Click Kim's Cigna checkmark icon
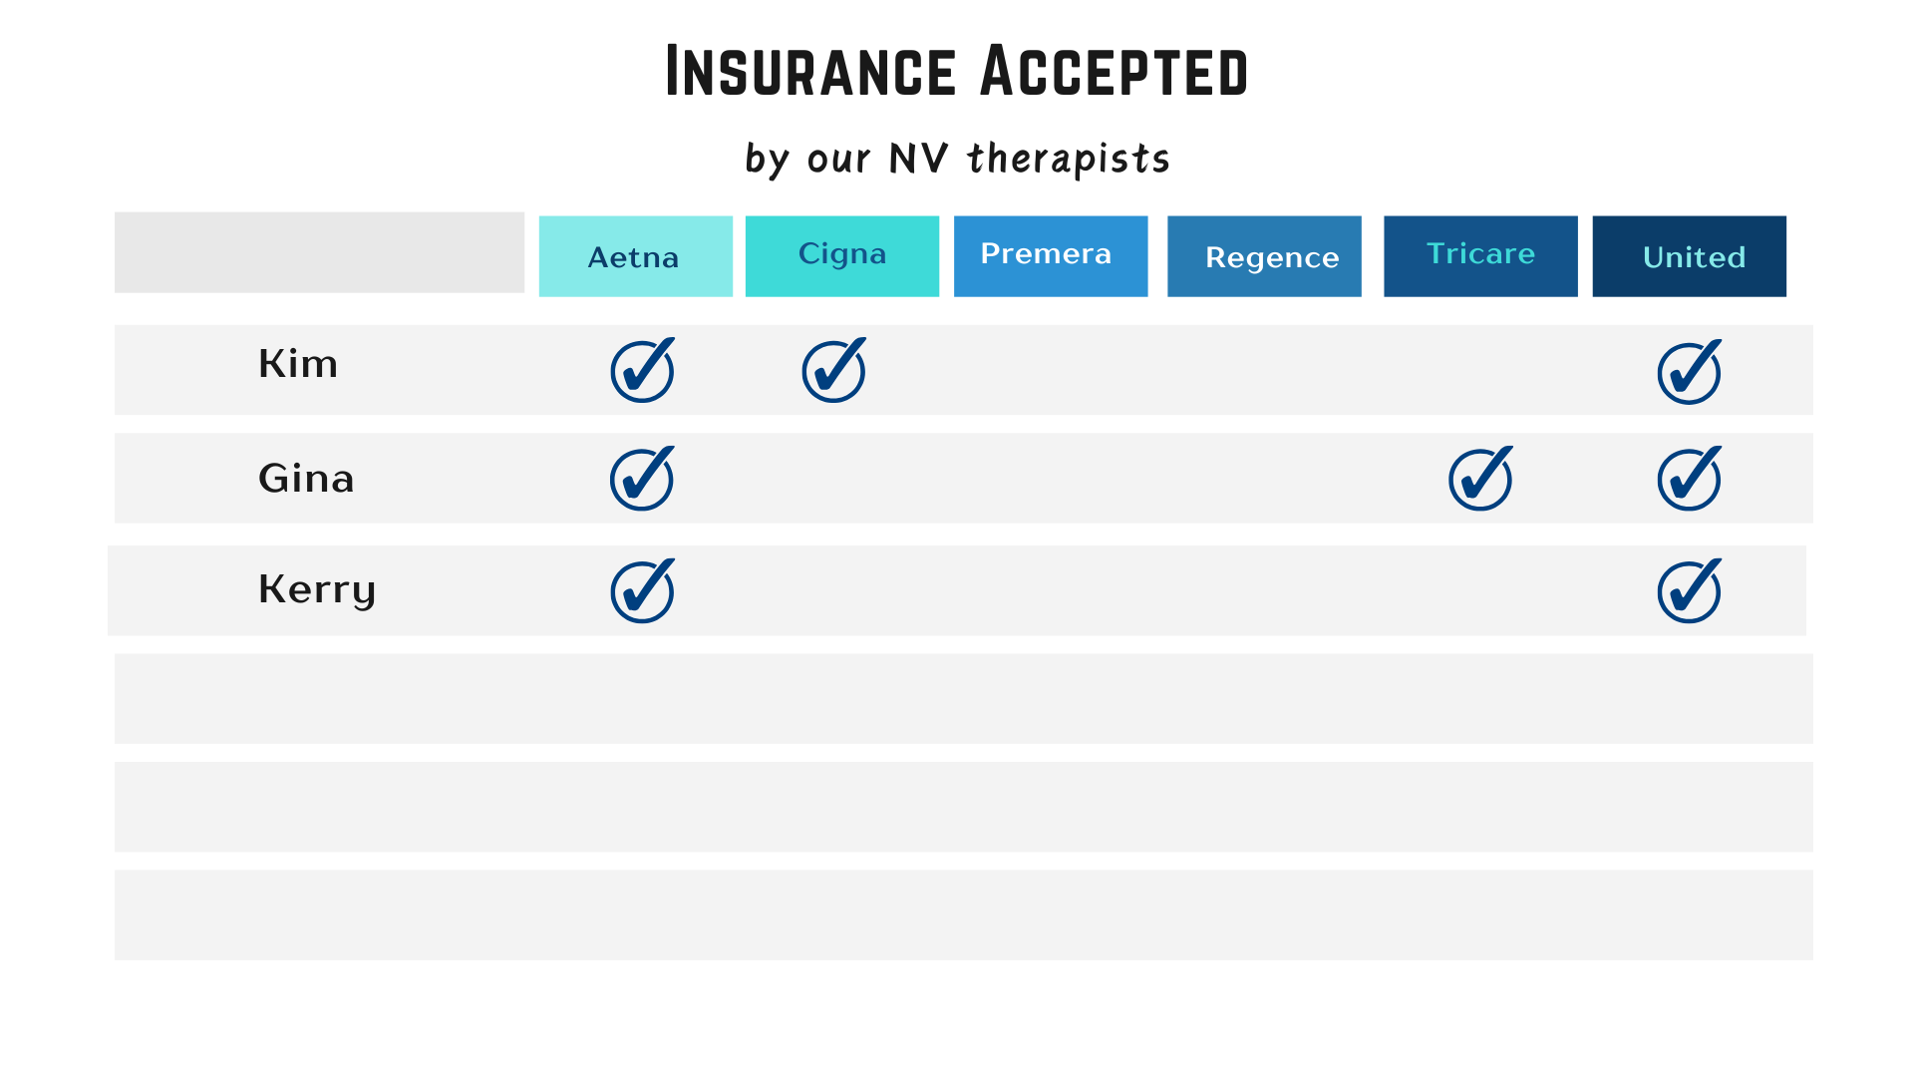This screenshot has width=1914, height=1077. point(834,370)
